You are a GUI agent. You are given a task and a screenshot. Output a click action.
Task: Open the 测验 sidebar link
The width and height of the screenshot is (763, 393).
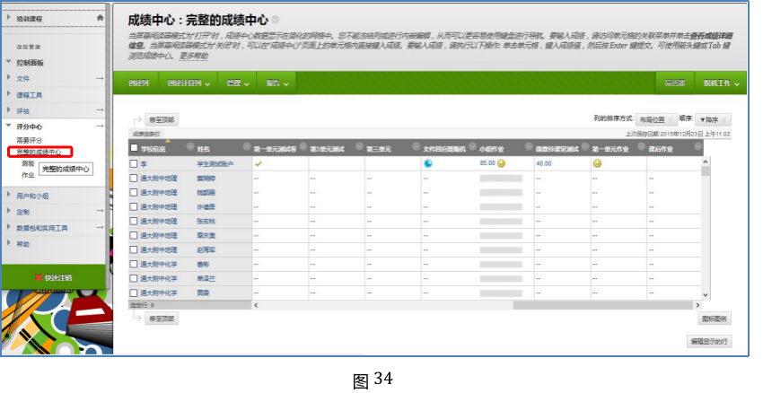(28, 163)
